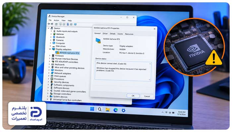The width and height of the screenshot is (232, 132).
Task: Show hidden tray icons chevron
Action: pos(162,113)
